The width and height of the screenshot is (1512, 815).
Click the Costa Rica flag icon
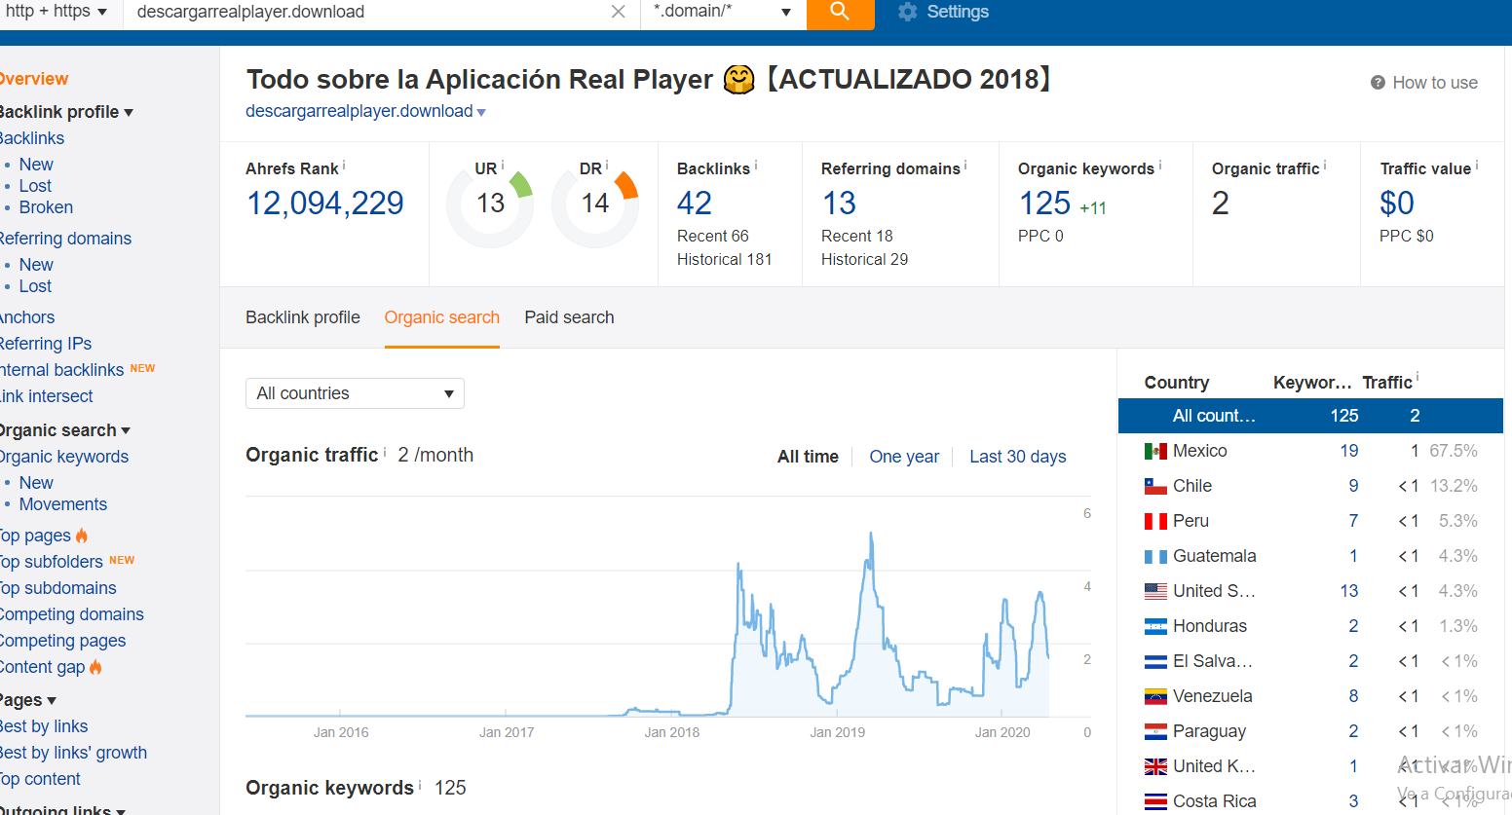click(1155, 801)
